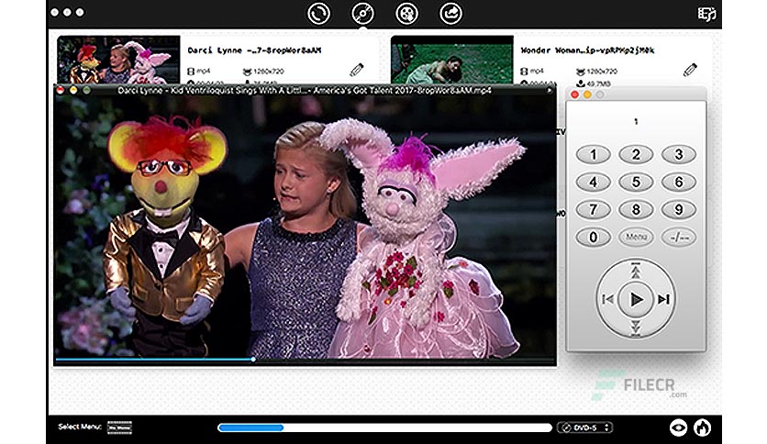This screenshot has height=444, width=767.
Task: Click the Menu button on remote
Action: 636,238
